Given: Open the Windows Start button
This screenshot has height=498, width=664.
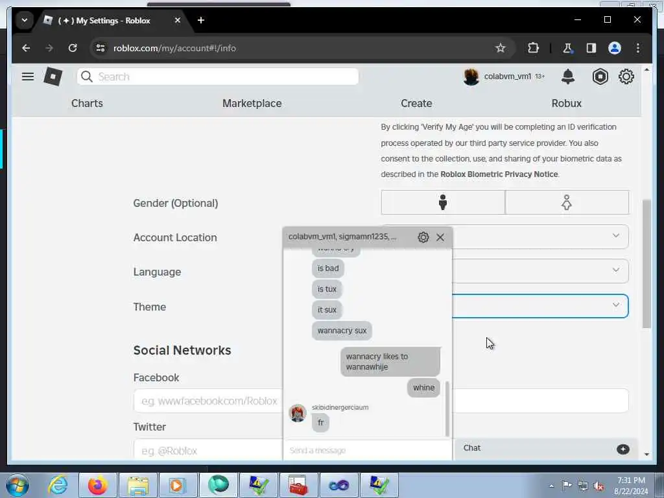Looking at the screenshot, I should coord(18,485).
